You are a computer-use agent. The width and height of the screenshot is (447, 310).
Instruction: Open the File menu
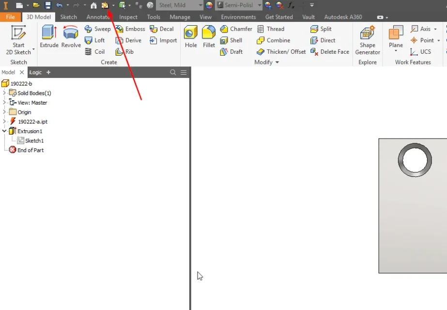click(x=11, y=17)
